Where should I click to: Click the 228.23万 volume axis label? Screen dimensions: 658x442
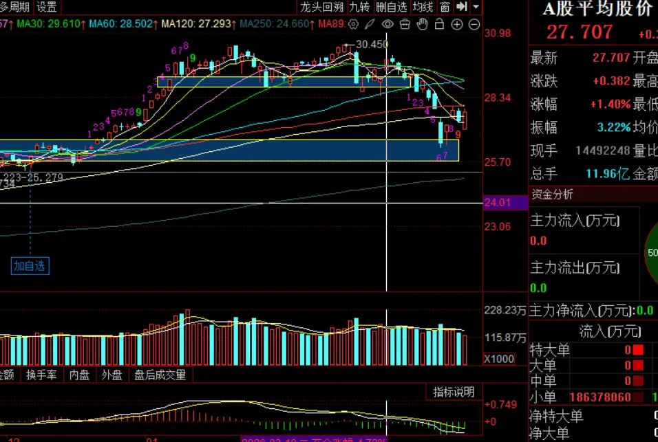[x=505, y=311]
